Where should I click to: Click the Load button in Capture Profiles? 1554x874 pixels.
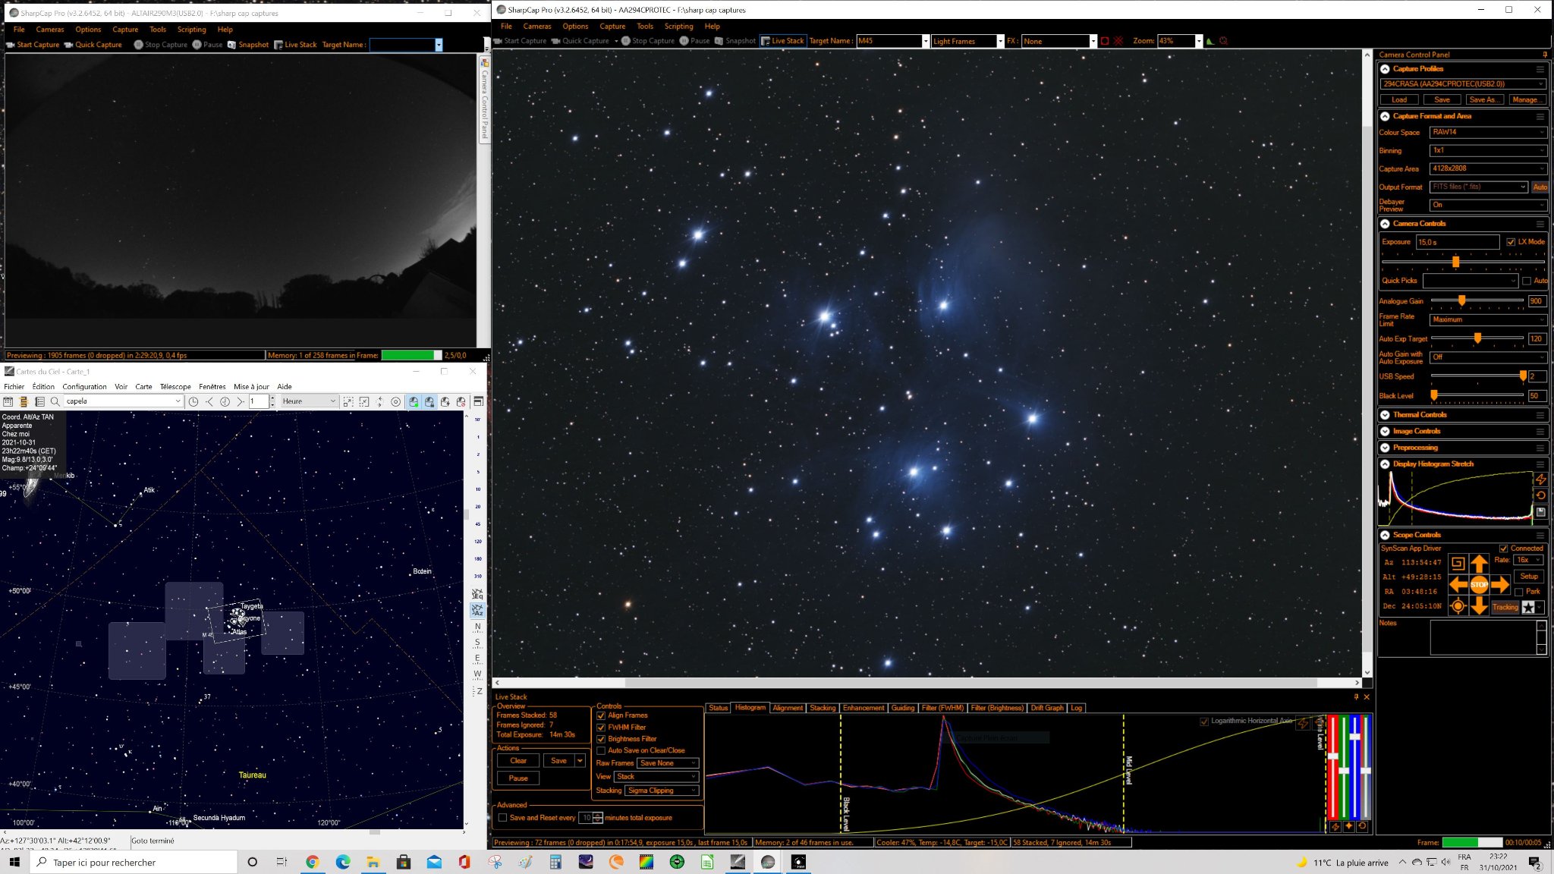[1399, 100]
